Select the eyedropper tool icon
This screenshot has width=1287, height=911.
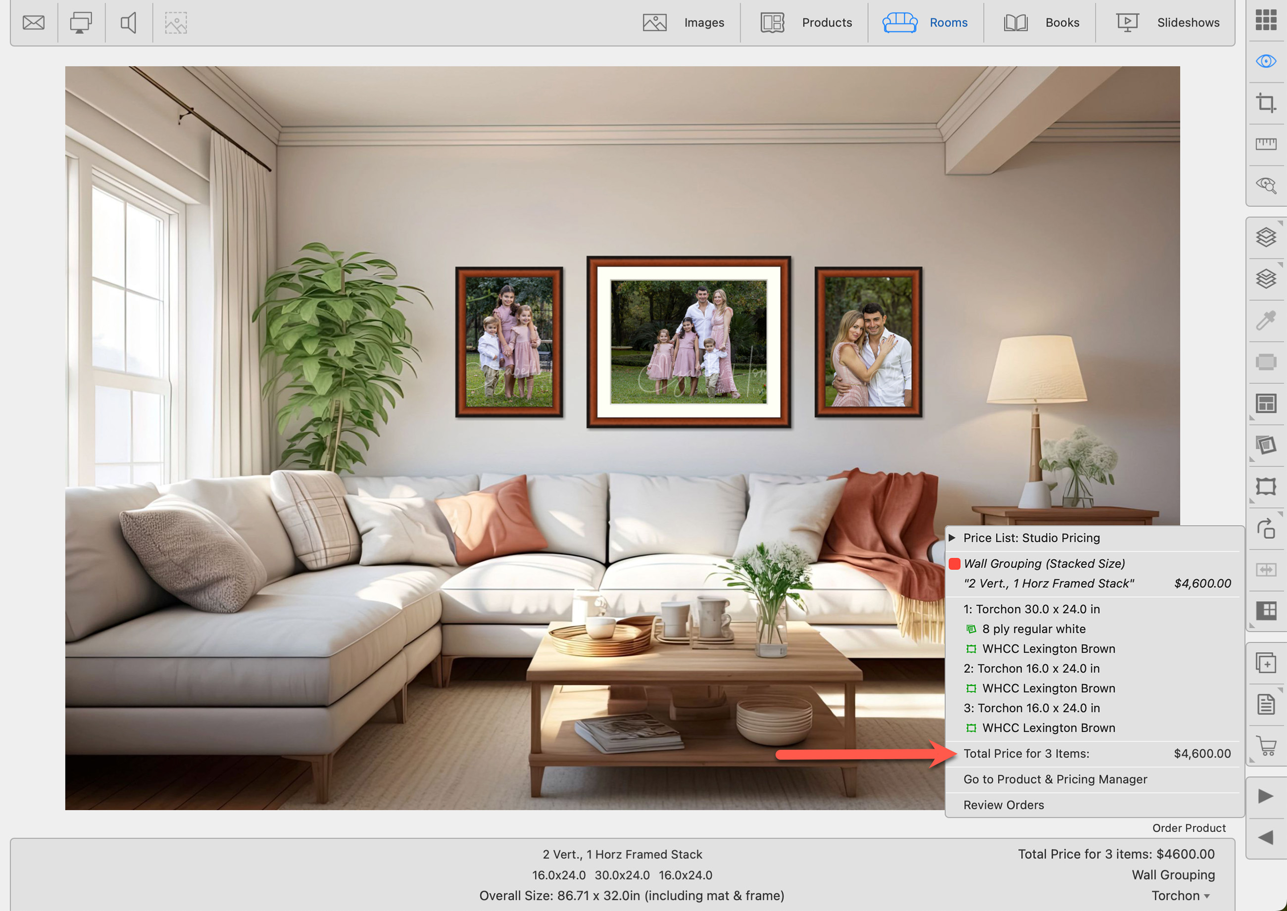(x=1266, y=320)
